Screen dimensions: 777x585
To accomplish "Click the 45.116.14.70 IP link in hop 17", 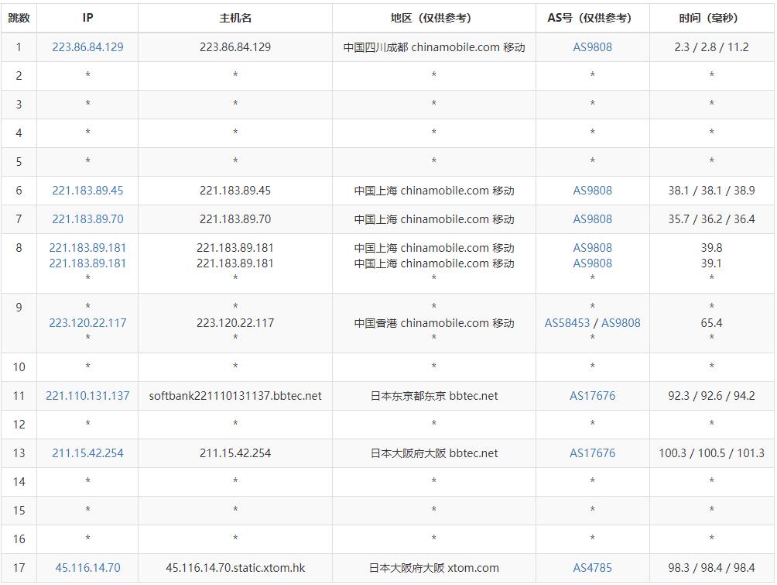I will coord(87,568).
